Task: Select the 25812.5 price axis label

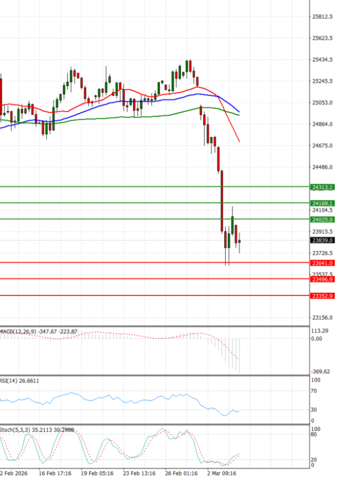Action: tap(321, 17)
